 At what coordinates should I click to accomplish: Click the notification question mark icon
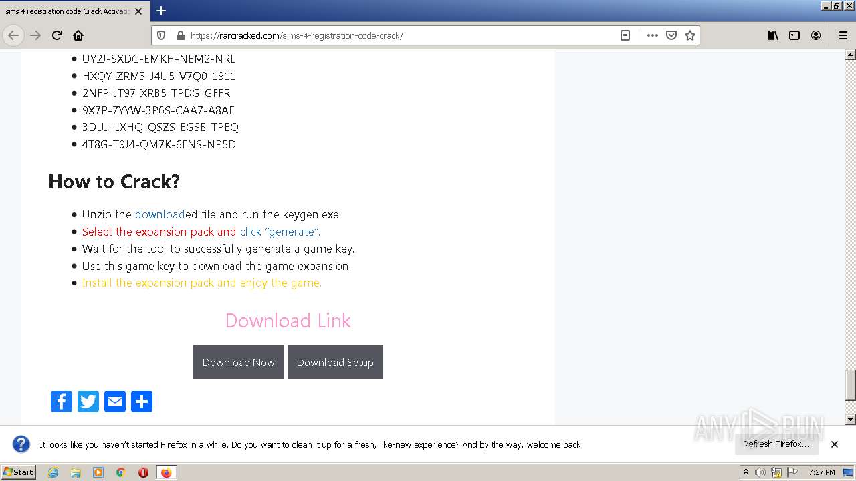pyautogui.click(x=21, y=444)
